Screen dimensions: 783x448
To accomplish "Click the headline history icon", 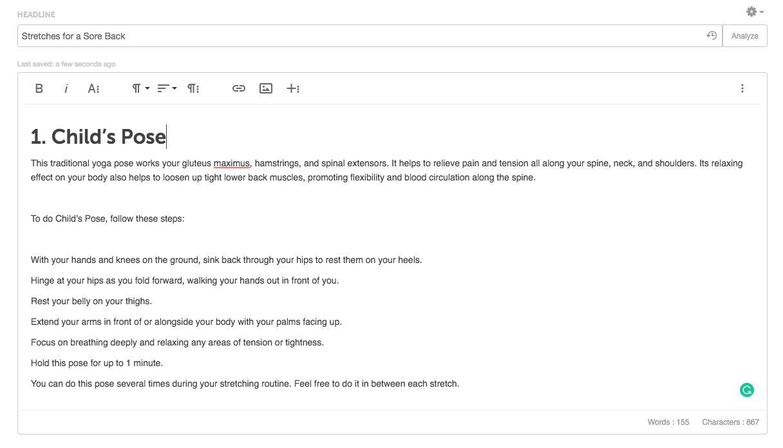I will click(712, 36).
